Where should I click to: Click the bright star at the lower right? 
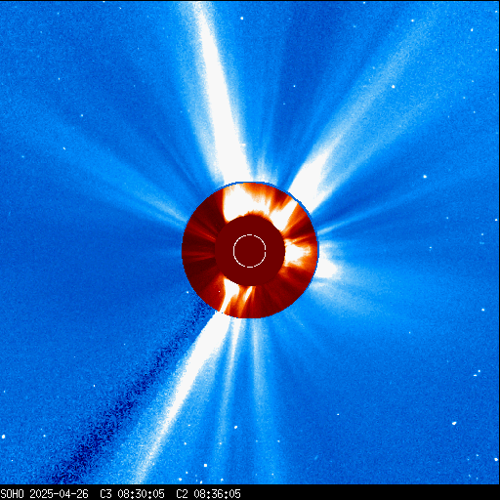454,423
